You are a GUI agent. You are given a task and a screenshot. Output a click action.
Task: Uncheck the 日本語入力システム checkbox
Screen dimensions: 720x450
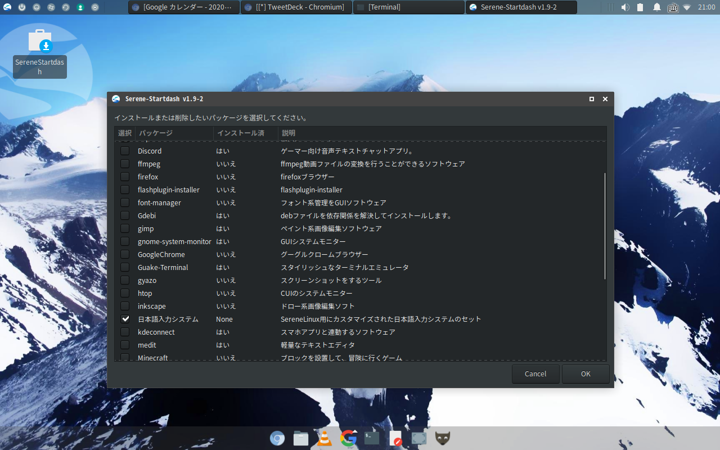click(125, 319)
